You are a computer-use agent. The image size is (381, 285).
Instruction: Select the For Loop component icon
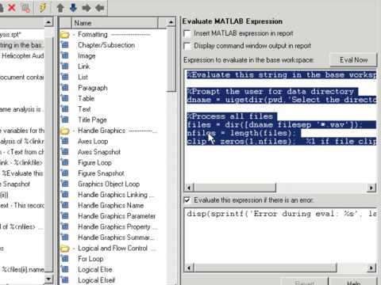coord(64,259)
